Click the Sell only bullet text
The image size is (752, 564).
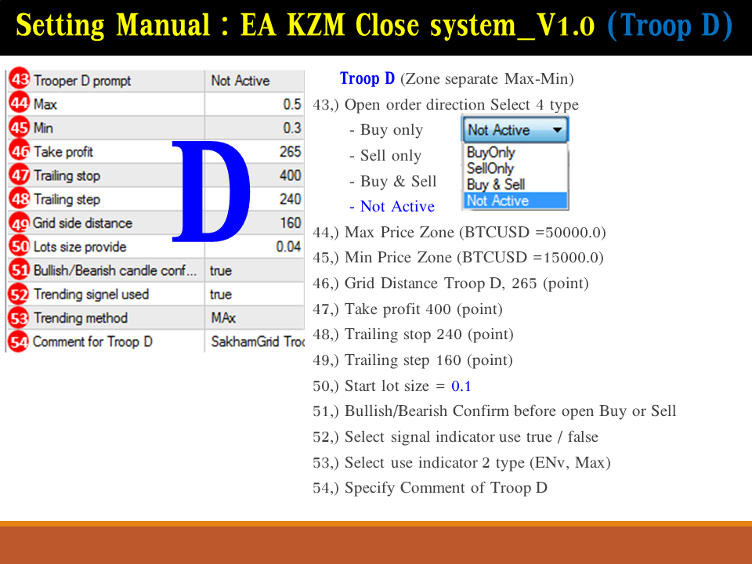391,155
